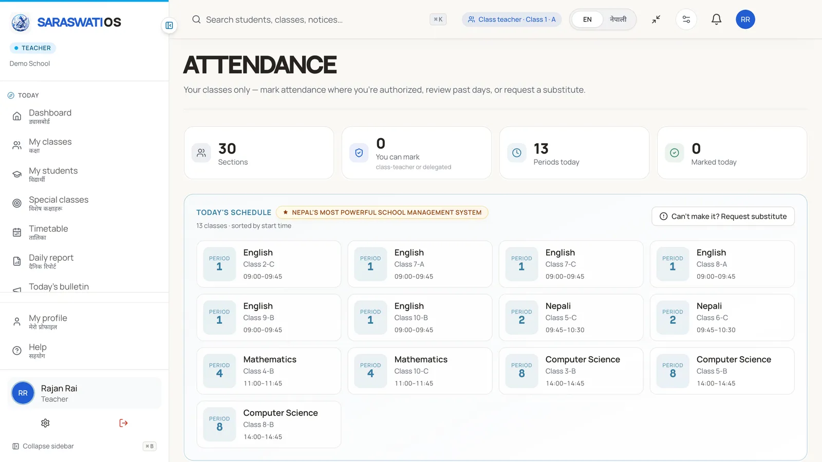Open English Class 10-B period card
This screenshot has height=462, width=822.
(x=420, y=317)
